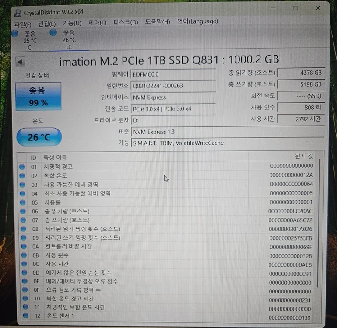
Task: Click the status icon for 0D 예기치 않은 전원 손실 횟수
Action: tap(25, 272)
